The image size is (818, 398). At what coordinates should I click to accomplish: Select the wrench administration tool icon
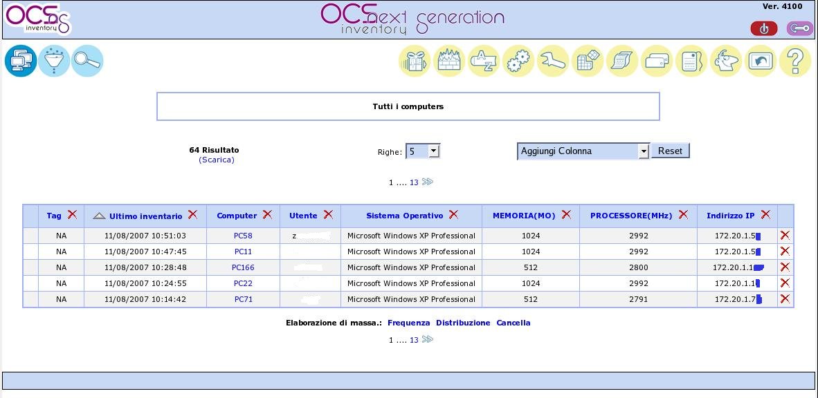552,61
